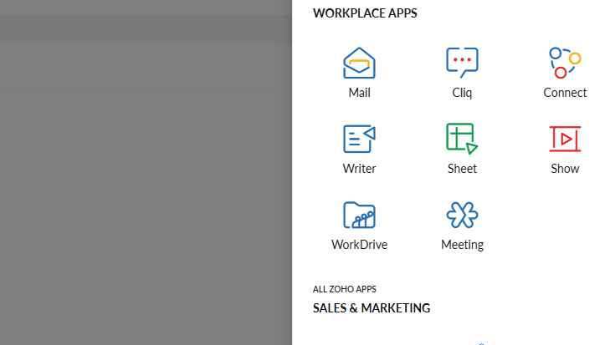Click the SALES & MARKETING heading
The width and height of the screenshot is (610, 345).
tap(372, 308)
